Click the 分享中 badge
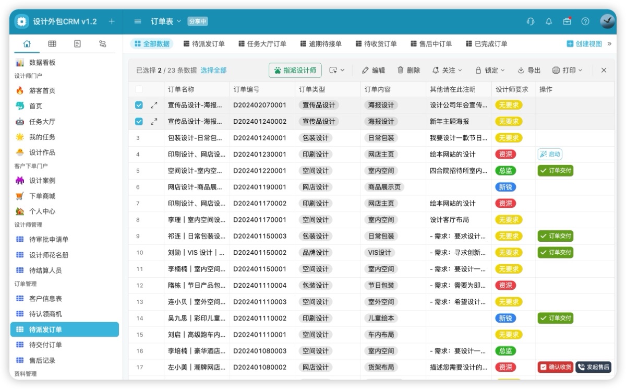The height and width of the screenshot is (389, 626). (x=198, y=21)
